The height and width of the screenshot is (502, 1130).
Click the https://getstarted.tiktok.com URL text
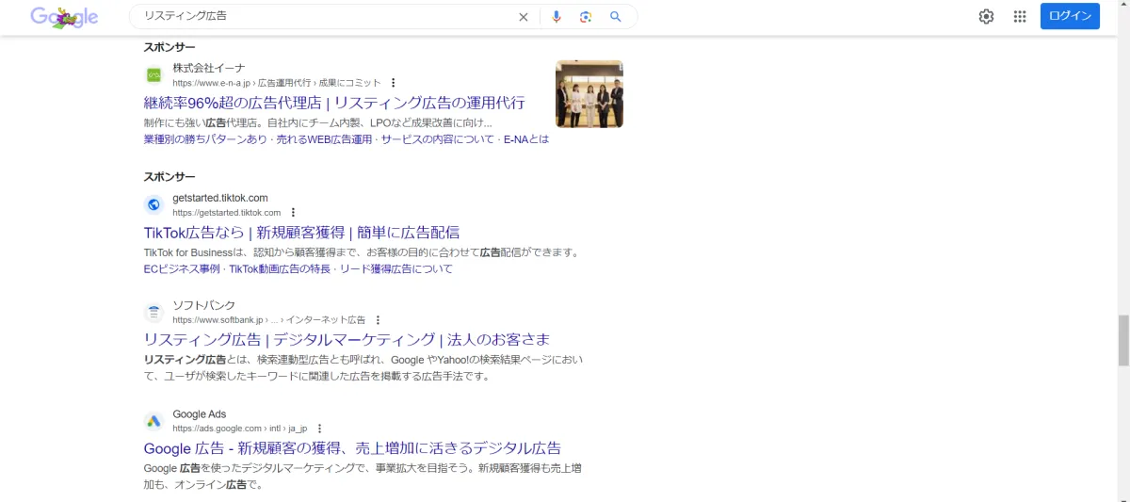(x=227, y=213)
